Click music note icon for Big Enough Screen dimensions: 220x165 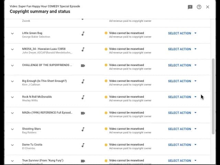pos(83,81)
